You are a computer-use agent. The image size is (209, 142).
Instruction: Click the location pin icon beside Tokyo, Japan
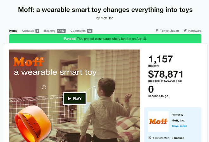coord(157,30)
